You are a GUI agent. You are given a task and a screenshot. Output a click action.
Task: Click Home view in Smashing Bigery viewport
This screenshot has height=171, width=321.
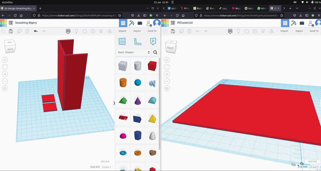click(x=5, y=60)
